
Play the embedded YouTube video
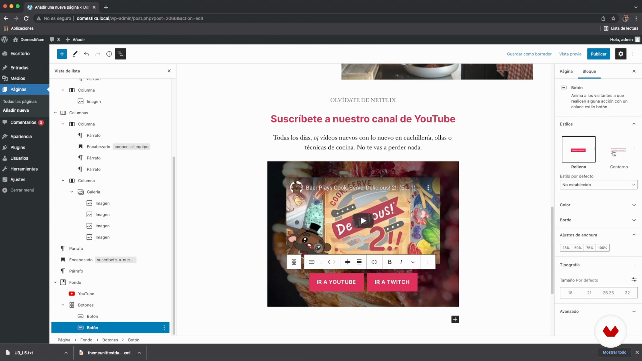pyautogui.click(x=363, y=221)
